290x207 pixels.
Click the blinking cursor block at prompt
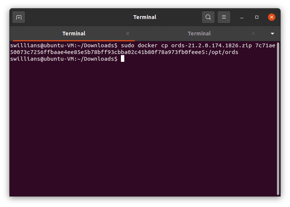[122, 59]
